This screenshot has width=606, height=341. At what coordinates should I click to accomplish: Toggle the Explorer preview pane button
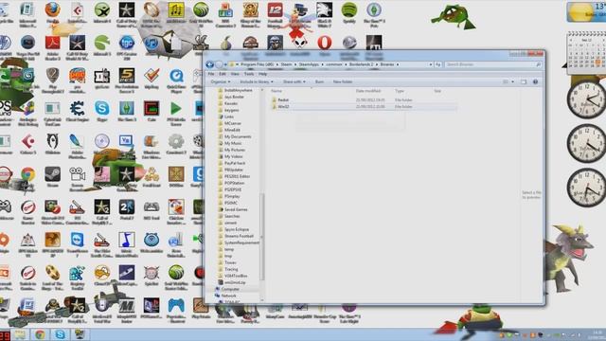coord(524,82)
